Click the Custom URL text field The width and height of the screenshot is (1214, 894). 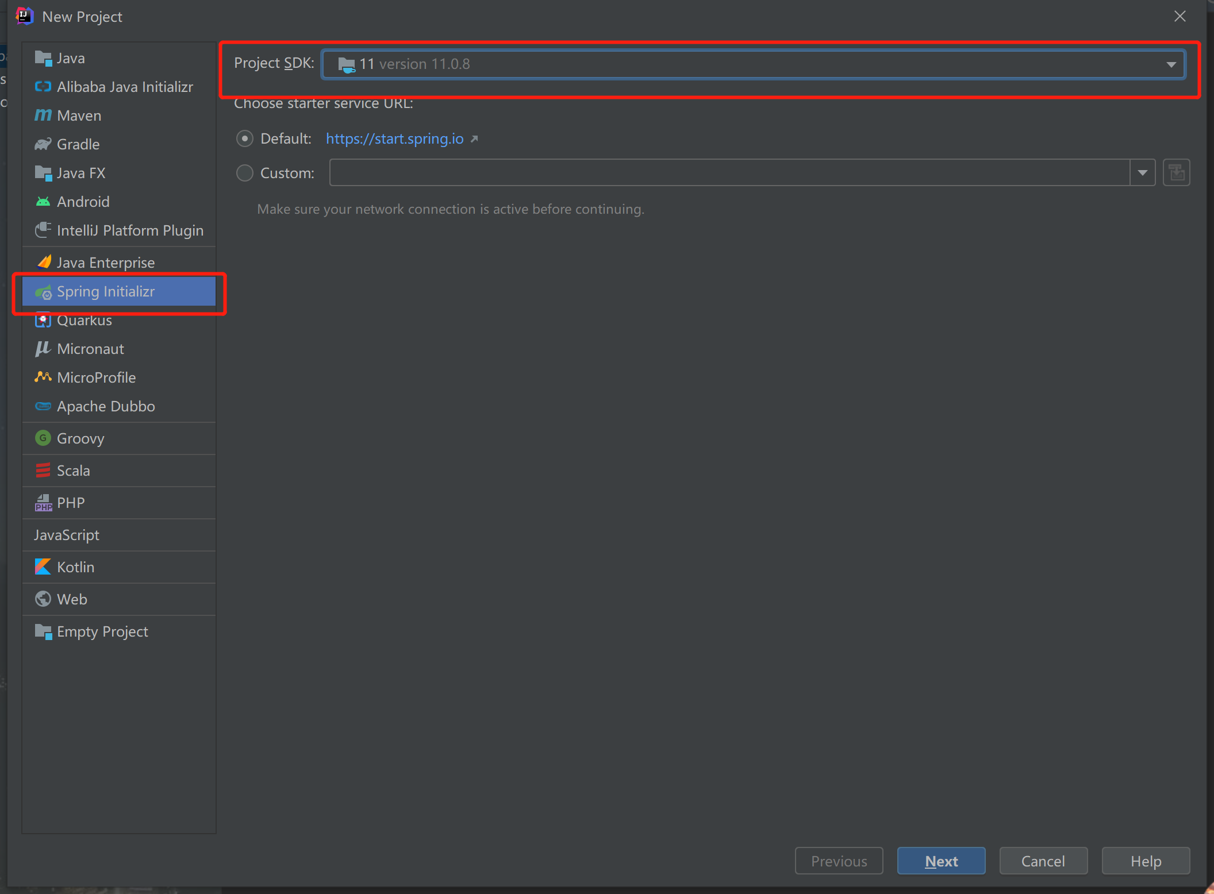pos(729,173)
